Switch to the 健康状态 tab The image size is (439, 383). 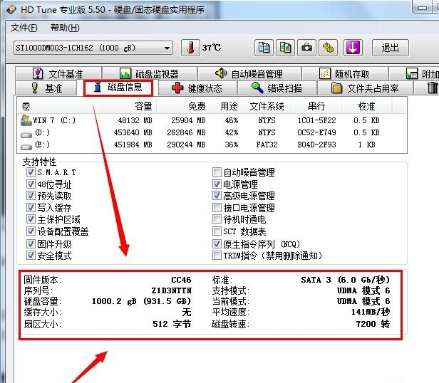[197, 88]
